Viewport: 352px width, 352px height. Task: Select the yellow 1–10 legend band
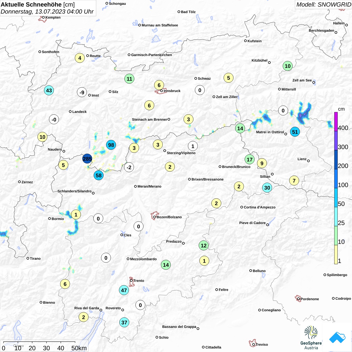pos(336,254)
